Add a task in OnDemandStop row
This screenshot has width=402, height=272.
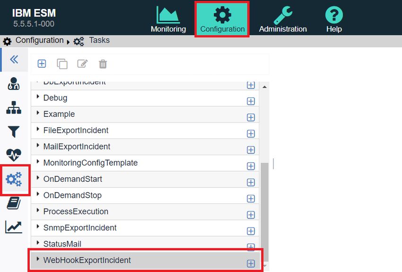pos(251,198)
